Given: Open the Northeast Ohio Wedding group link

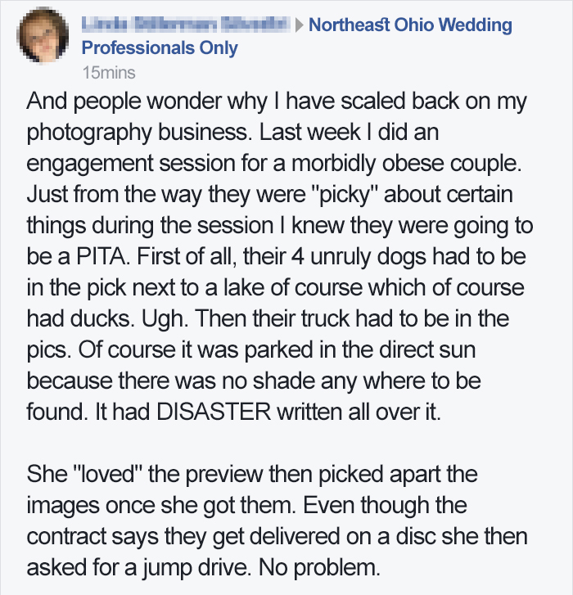Looking at the screenshot, I should (411, 25).
